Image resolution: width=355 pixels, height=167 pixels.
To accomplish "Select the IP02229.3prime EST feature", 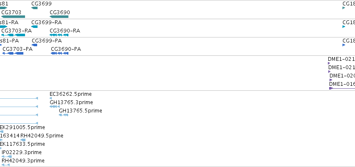I will coord(7,157).
